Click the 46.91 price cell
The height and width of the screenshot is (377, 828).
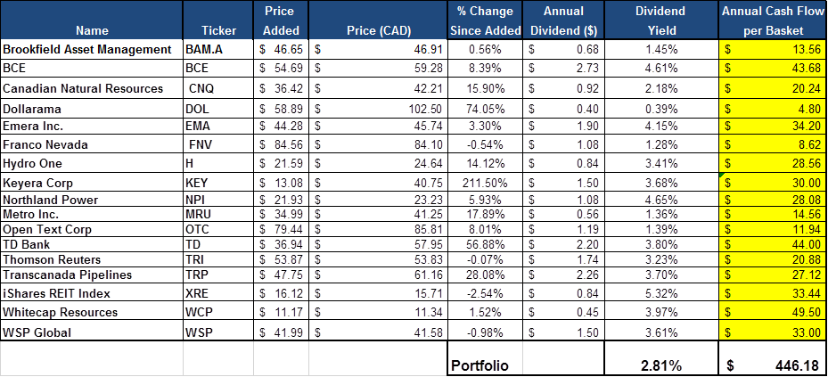[x=378, y=50]
